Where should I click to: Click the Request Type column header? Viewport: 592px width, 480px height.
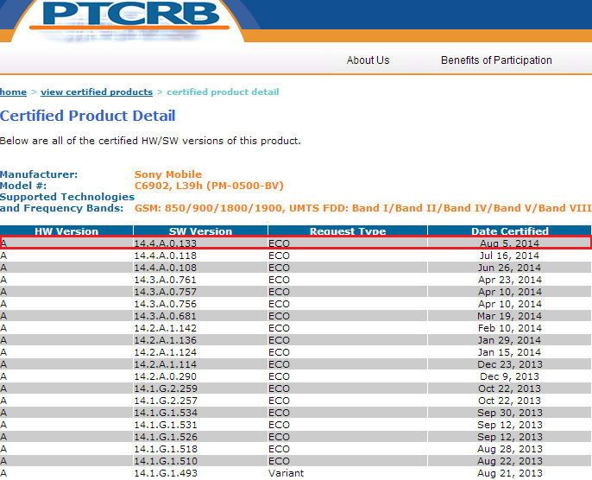(x=348, y=231)
